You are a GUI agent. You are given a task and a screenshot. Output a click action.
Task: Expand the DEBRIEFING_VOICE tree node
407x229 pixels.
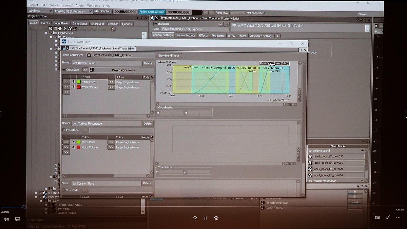click(x=45, y=205)
